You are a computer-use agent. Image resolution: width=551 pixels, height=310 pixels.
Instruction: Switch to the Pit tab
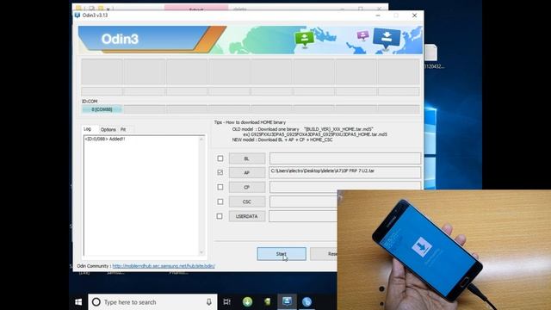tap(123, 130)
